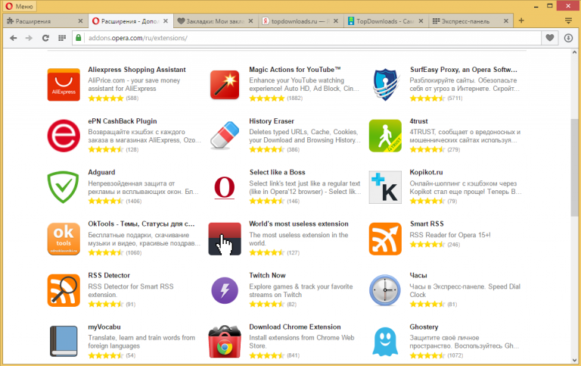Open the AliExpress Shopping Assistant icon

coord(64,85)
